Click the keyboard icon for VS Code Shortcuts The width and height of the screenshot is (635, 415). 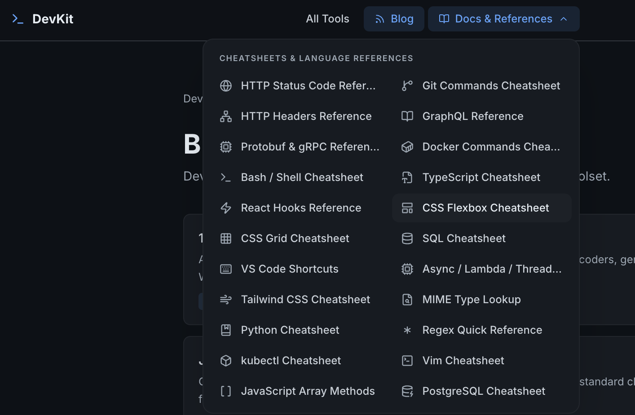point(226,269)
